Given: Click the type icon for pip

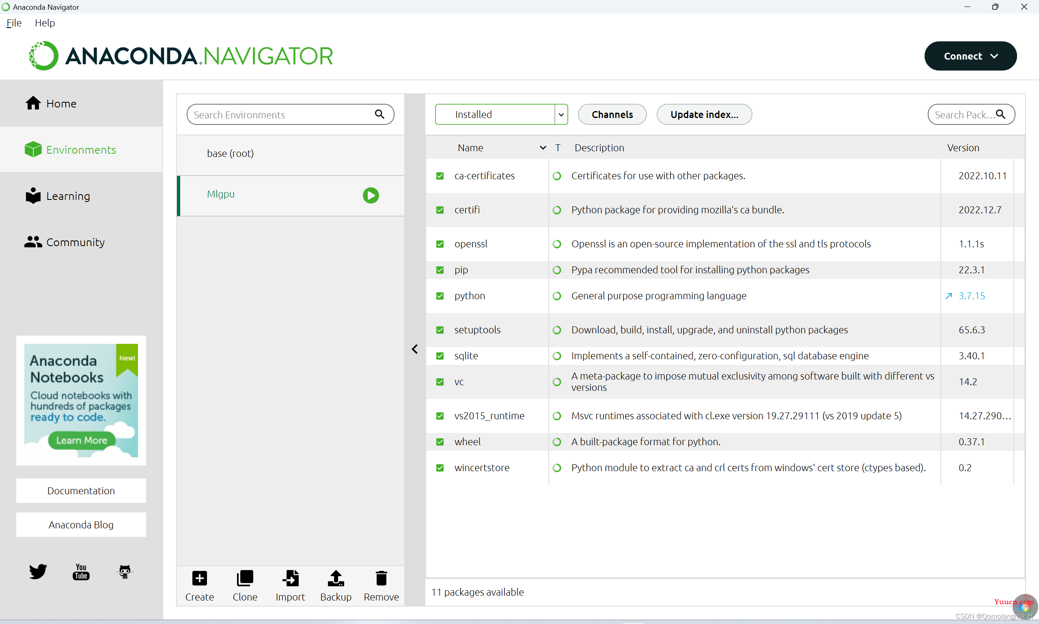Looking at the screenshot, I should [557, 270].
